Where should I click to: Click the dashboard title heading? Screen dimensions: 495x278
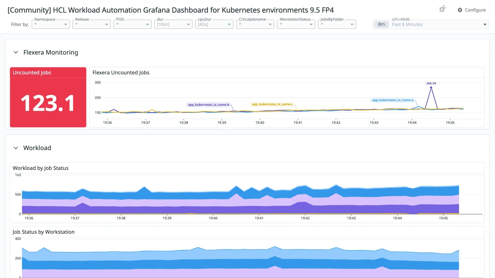(x=171, y=10)
